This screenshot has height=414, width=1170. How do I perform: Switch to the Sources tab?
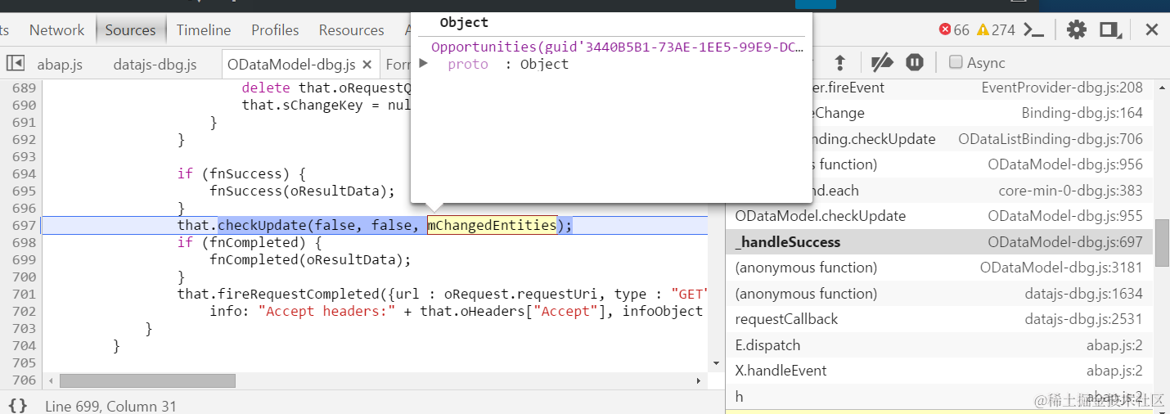click(130, 30)
